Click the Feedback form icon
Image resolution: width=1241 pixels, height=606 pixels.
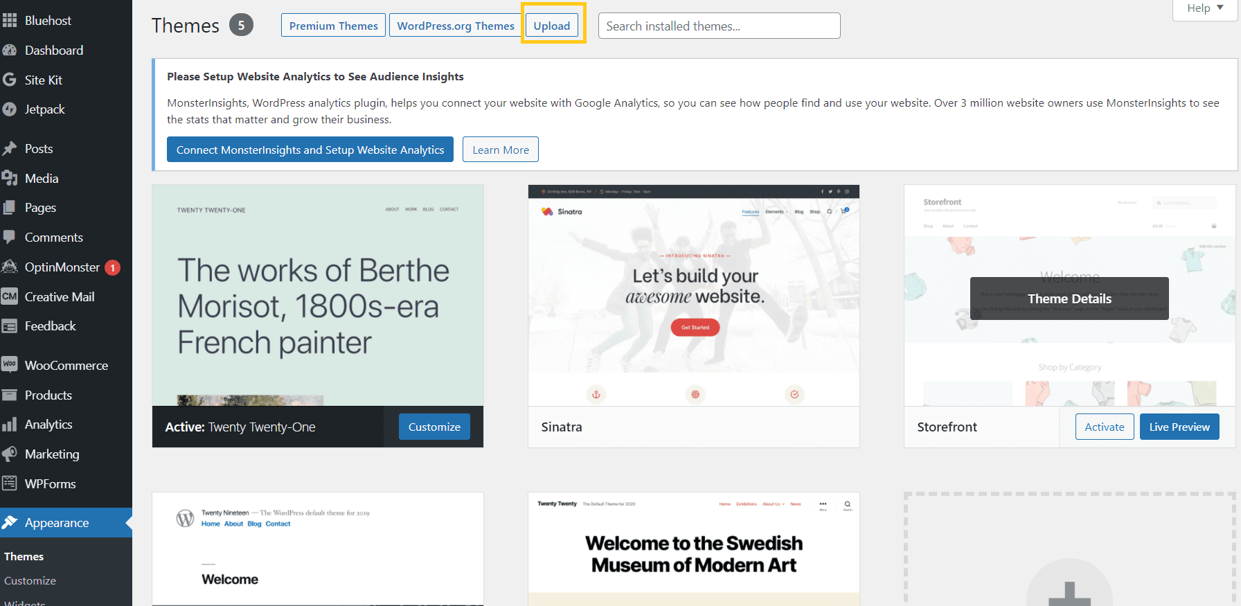tap(10, 326)
